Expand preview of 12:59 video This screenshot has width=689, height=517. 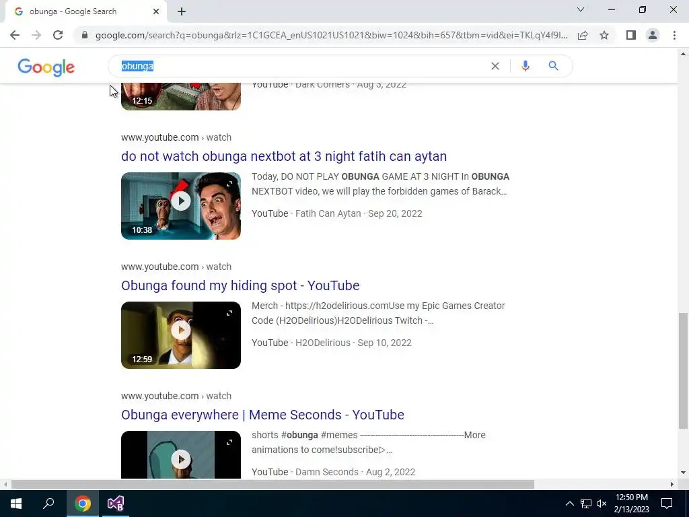click(x=229, y=313)
